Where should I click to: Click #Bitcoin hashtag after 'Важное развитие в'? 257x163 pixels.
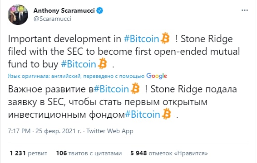point(111,89)
